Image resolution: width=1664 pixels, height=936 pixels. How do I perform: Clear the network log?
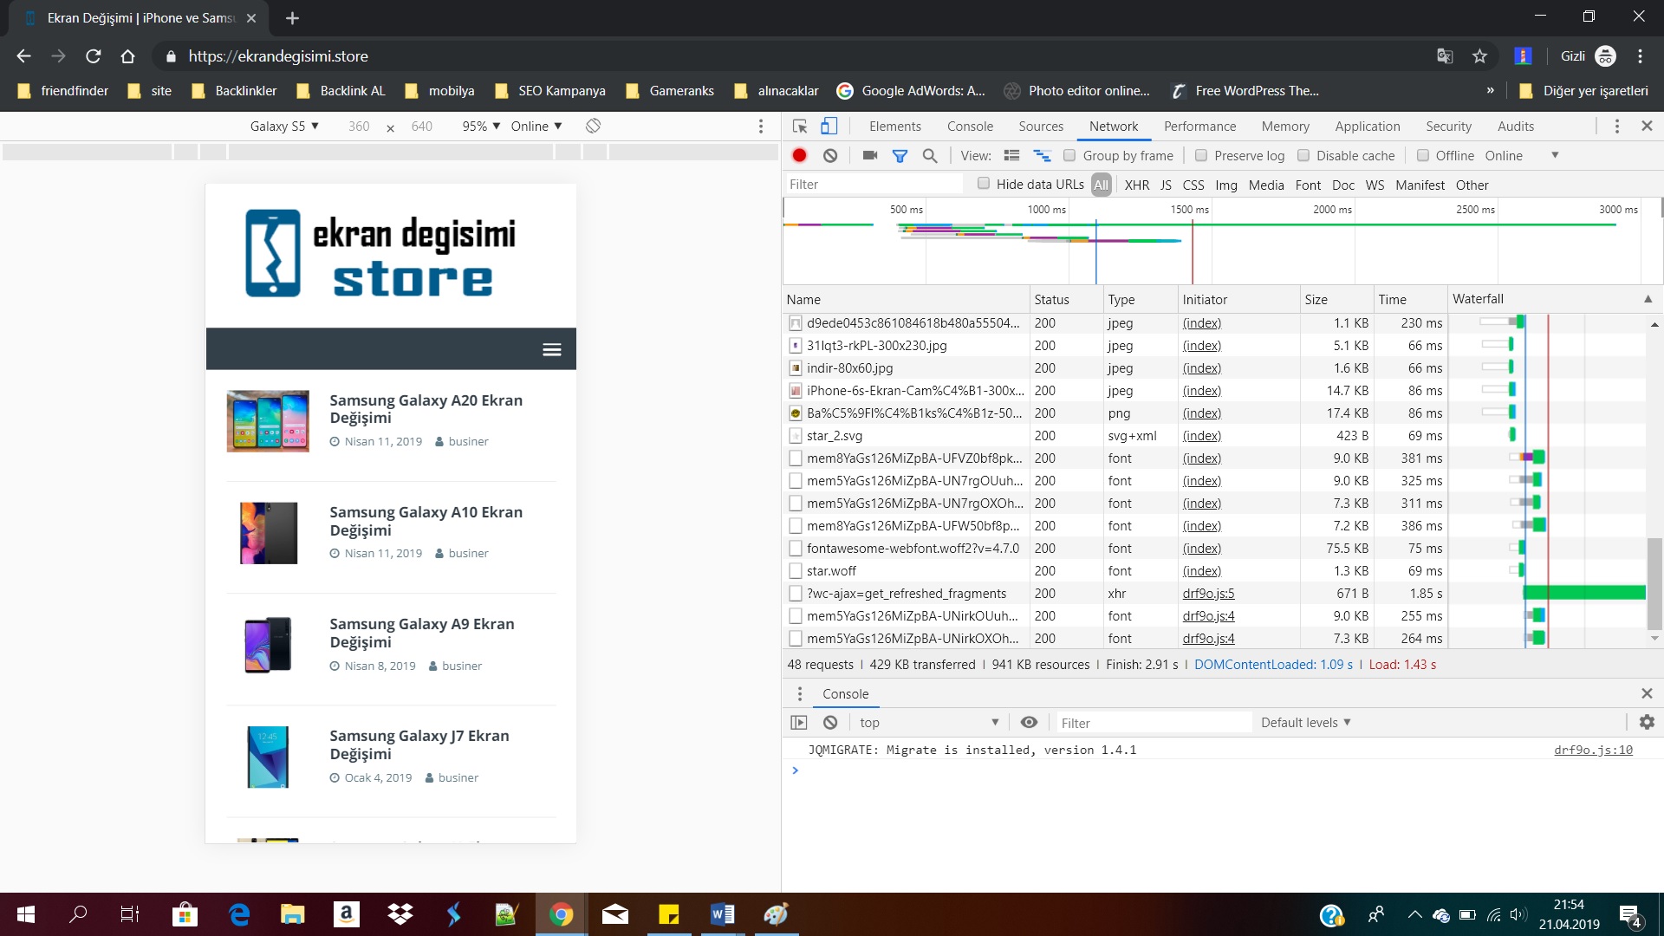[830, 155]
